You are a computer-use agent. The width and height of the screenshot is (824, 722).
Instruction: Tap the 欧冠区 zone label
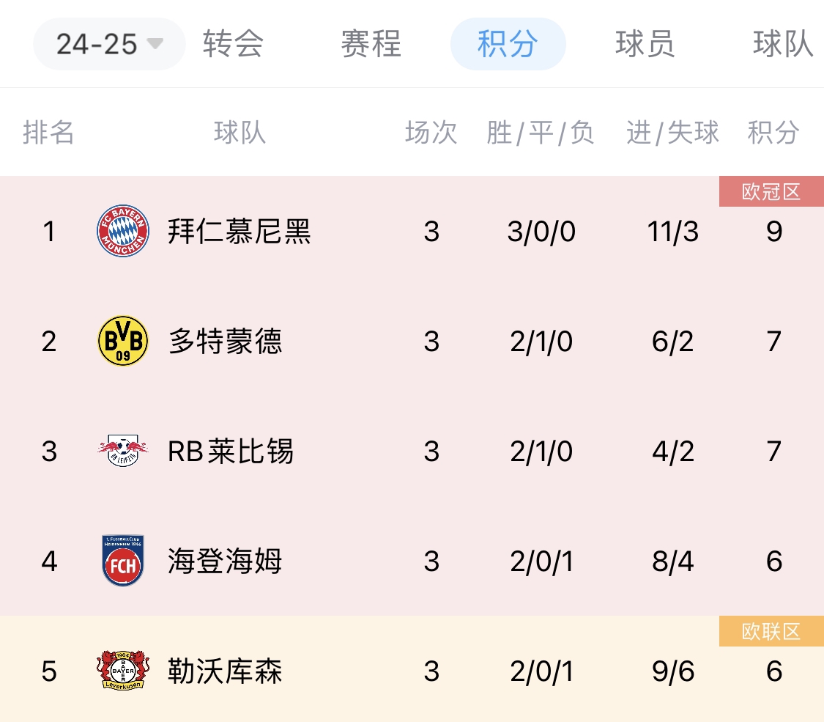771,191
